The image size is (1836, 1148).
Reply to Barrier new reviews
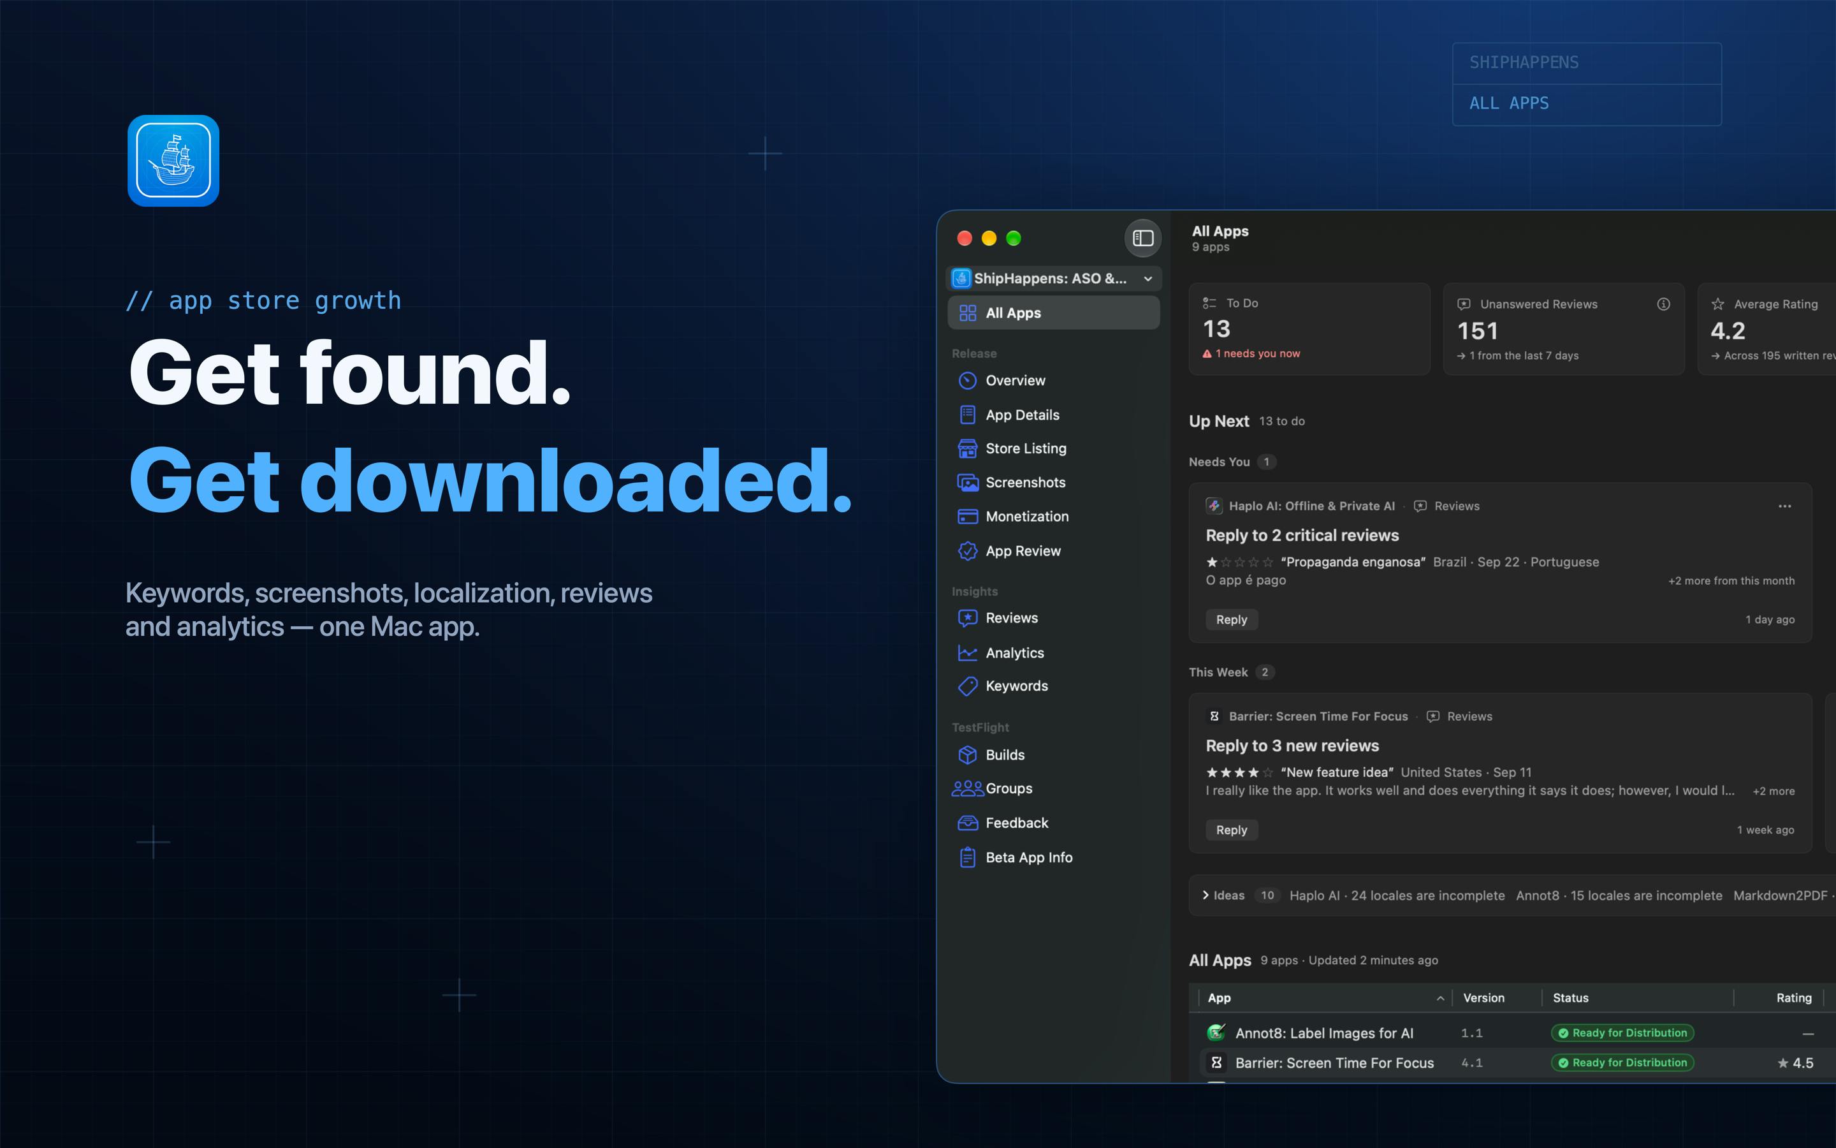click(x=1232, y=830)
